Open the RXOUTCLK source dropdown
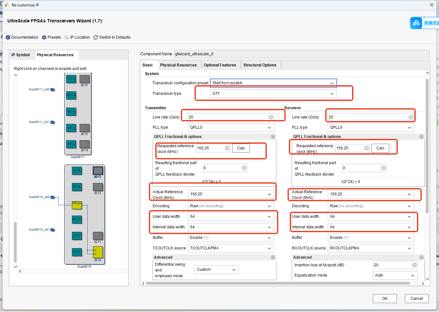 click(371, 248)
